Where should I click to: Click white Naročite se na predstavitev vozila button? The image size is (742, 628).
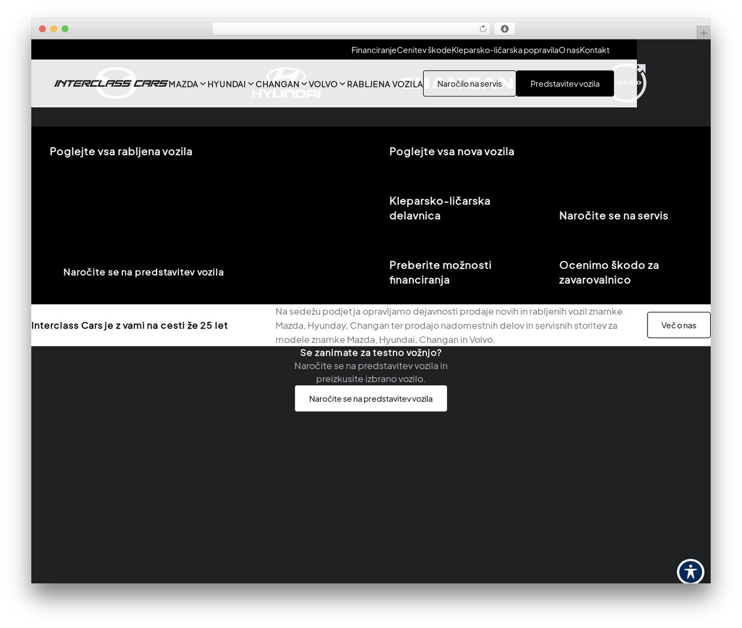click(371, 399)
